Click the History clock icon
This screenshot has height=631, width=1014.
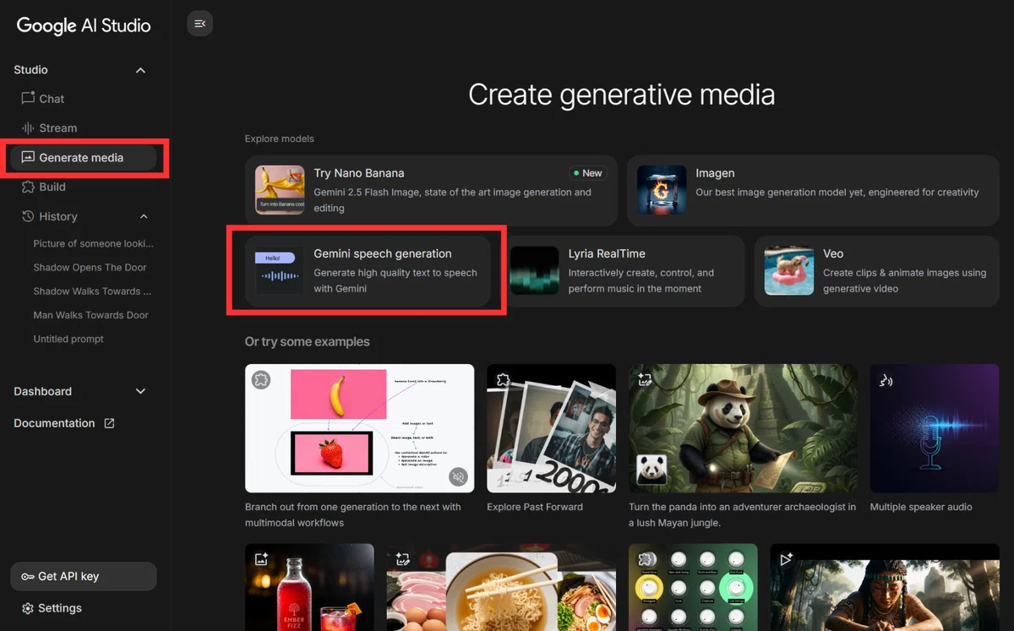point(28,216)
